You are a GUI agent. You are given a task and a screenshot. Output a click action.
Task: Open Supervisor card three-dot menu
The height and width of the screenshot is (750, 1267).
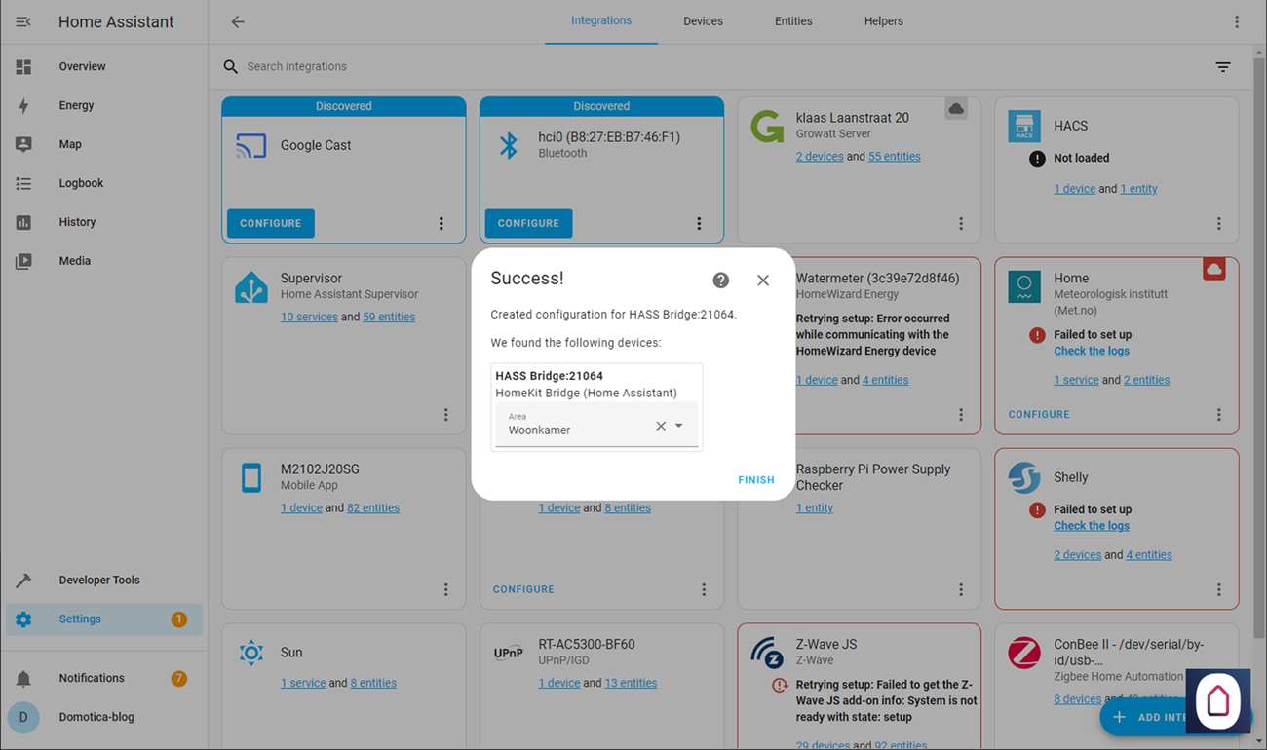coord(445,415)
